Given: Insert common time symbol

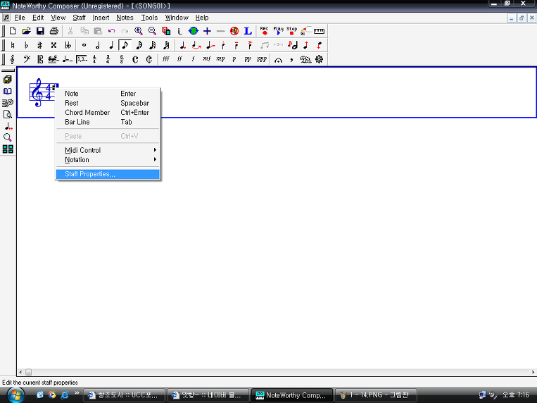Looking at the screenshot, I should coord(135,59).
